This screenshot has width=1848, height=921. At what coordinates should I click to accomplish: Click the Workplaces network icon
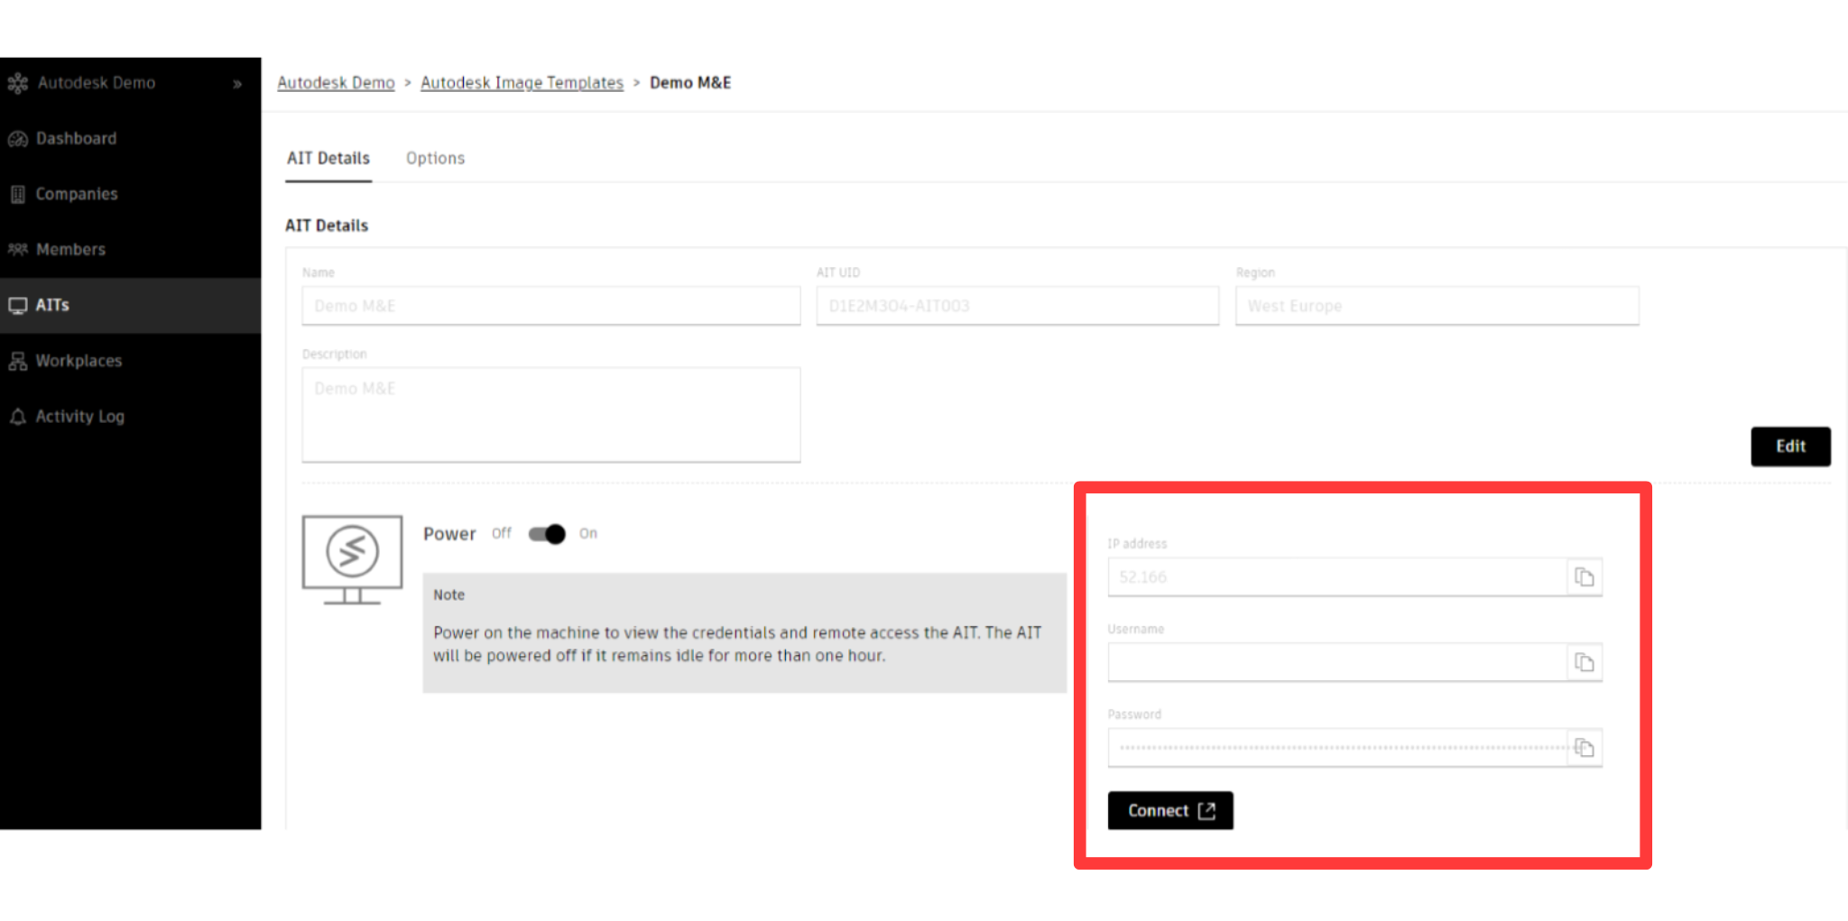18,361
